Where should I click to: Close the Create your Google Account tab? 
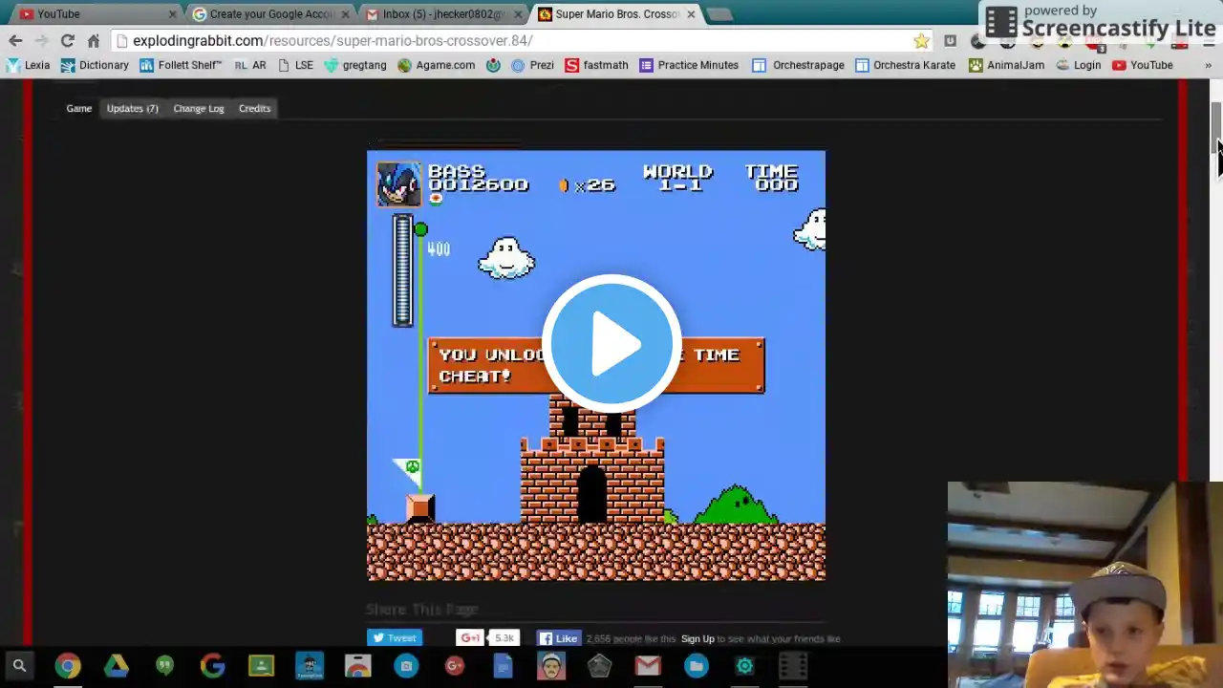(346, 14)
